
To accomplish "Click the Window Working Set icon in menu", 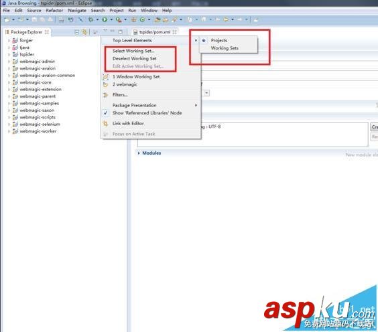I will click(x=106, y=77).
